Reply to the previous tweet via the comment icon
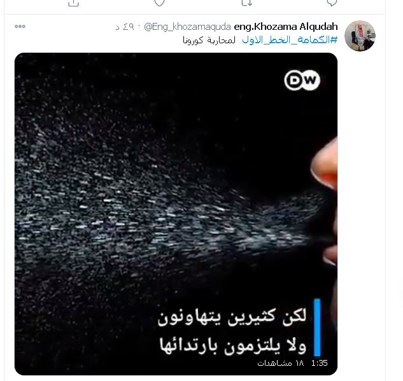Screen dimensions: 403x381 [332, 3]
